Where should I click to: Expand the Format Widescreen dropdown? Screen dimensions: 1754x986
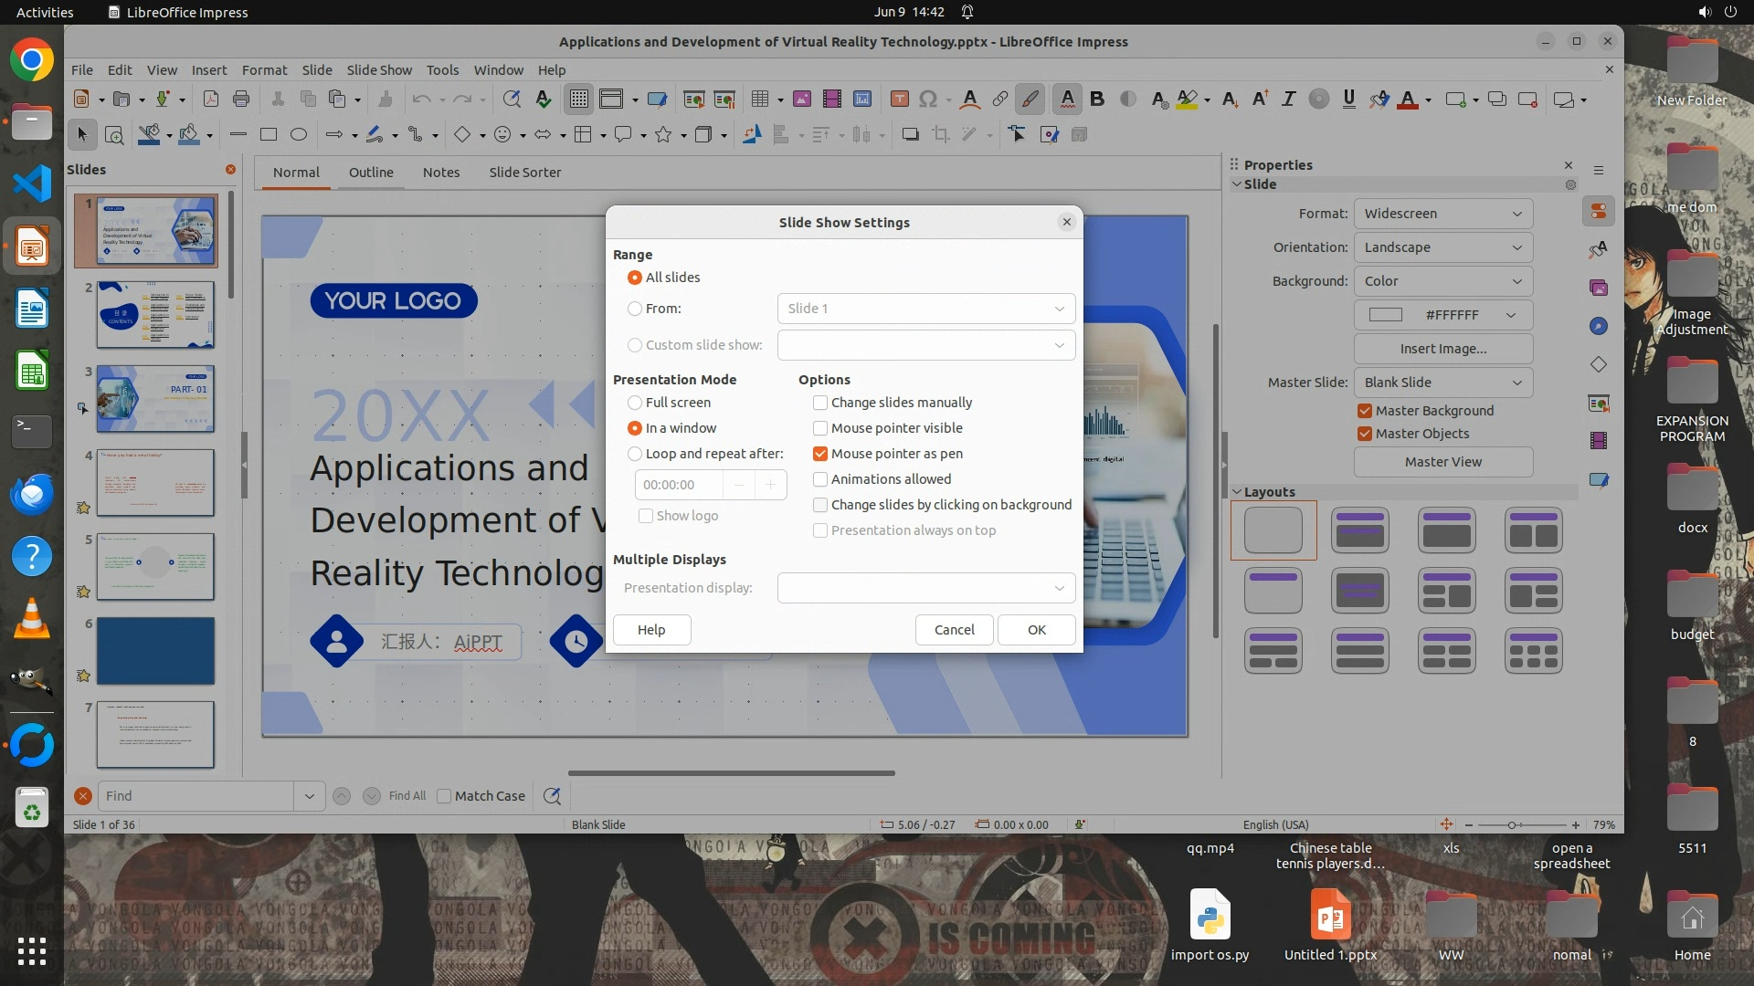coord(1442,214)
